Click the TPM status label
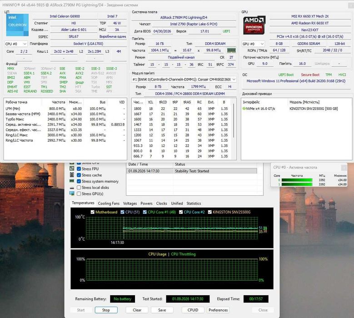 click(329, 75)
